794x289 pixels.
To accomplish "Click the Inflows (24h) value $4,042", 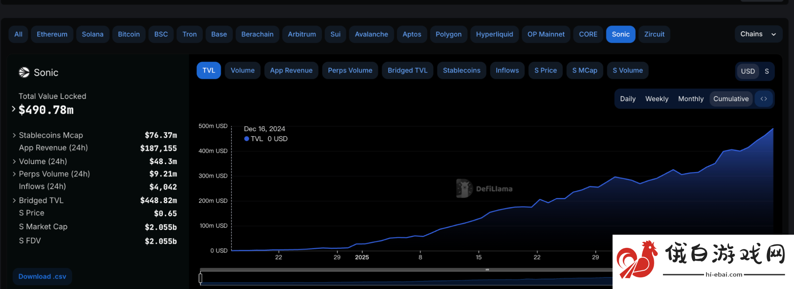I will pos(163,187).
